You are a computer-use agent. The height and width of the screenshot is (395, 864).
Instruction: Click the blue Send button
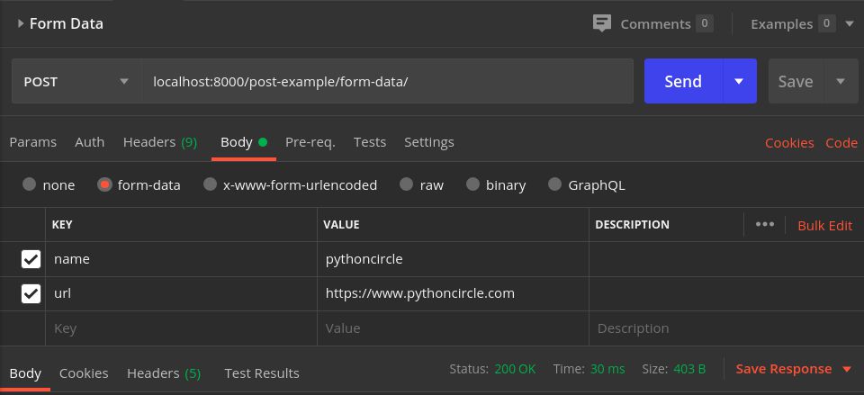[683, 82]
